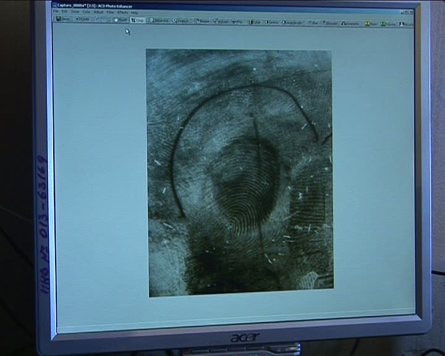Click the Zoom In magnifier tool
The width and height of the screenshot is (445, 356).
click(159, 20)
